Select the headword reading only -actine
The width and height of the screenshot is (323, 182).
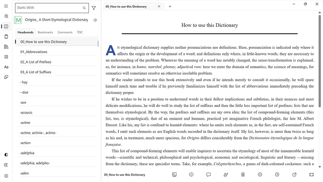pos(57,122)
